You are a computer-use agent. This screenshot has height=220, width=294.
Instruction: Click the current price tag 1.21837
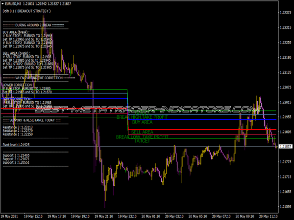285,147
